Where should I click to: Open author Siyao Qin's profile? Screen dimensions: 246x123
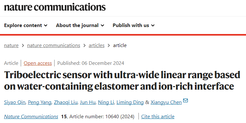15,102
